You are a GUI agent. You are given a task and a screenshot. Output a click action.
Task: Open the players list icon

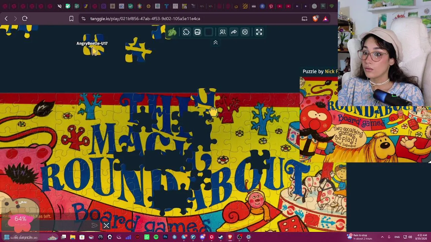[x=223, y=32]
